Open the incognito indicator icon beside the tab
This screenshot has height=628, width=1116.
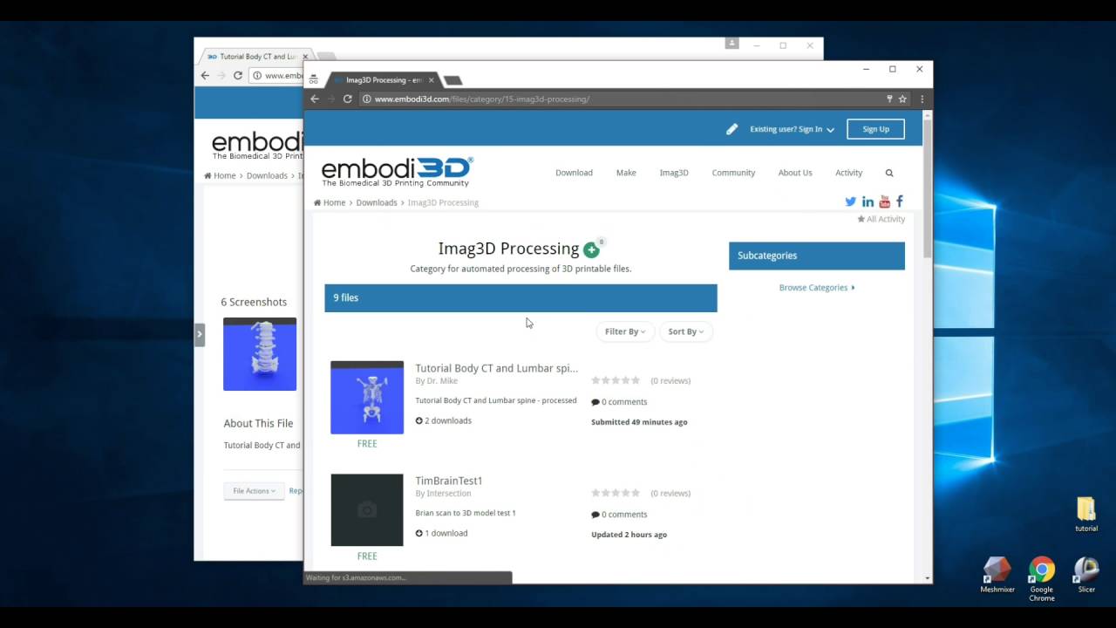(x=314, y=79)
